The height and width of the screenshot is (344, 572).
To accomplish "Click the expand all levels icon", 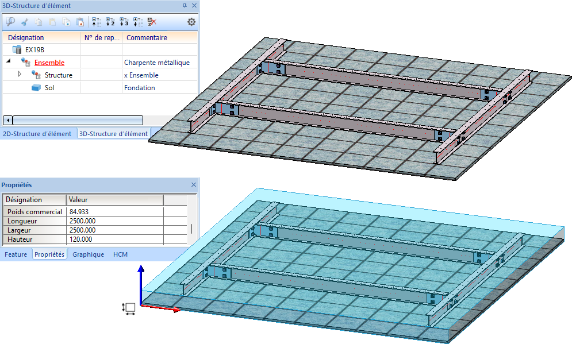I will pos(137,22).
